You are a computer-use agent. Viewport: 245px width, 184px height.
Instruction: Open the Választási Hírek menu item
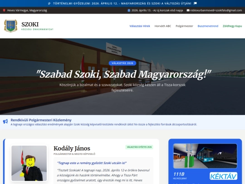pos(140,26)
